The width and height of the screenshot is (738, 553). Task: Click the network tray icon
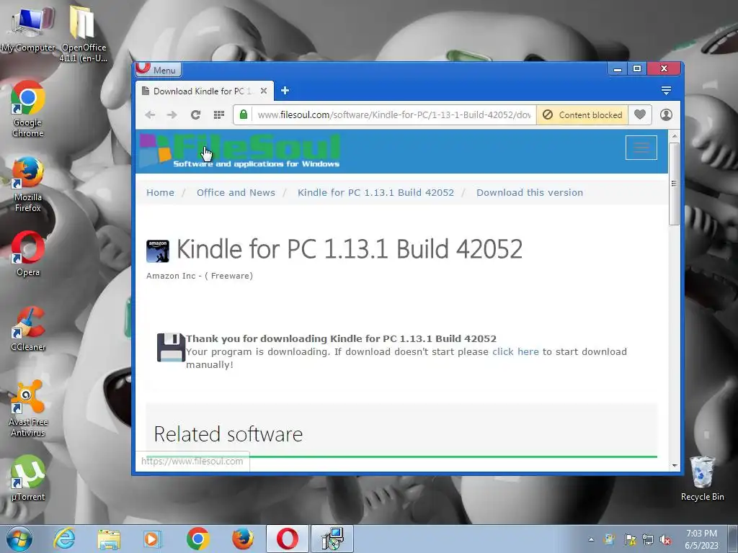tap(648, 539)
